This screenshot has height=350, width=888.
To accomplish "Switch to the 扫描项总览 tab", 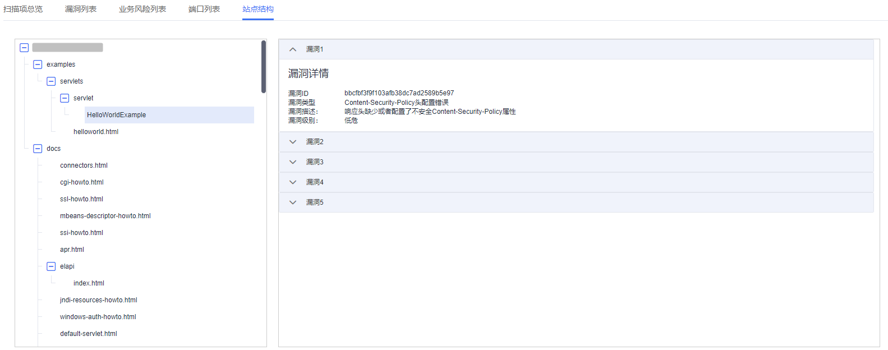I will click(23, 9).
